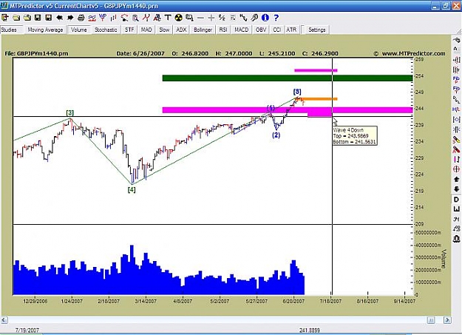
Task: Click the down arrow sidebar icon
Action: [456, 189]
